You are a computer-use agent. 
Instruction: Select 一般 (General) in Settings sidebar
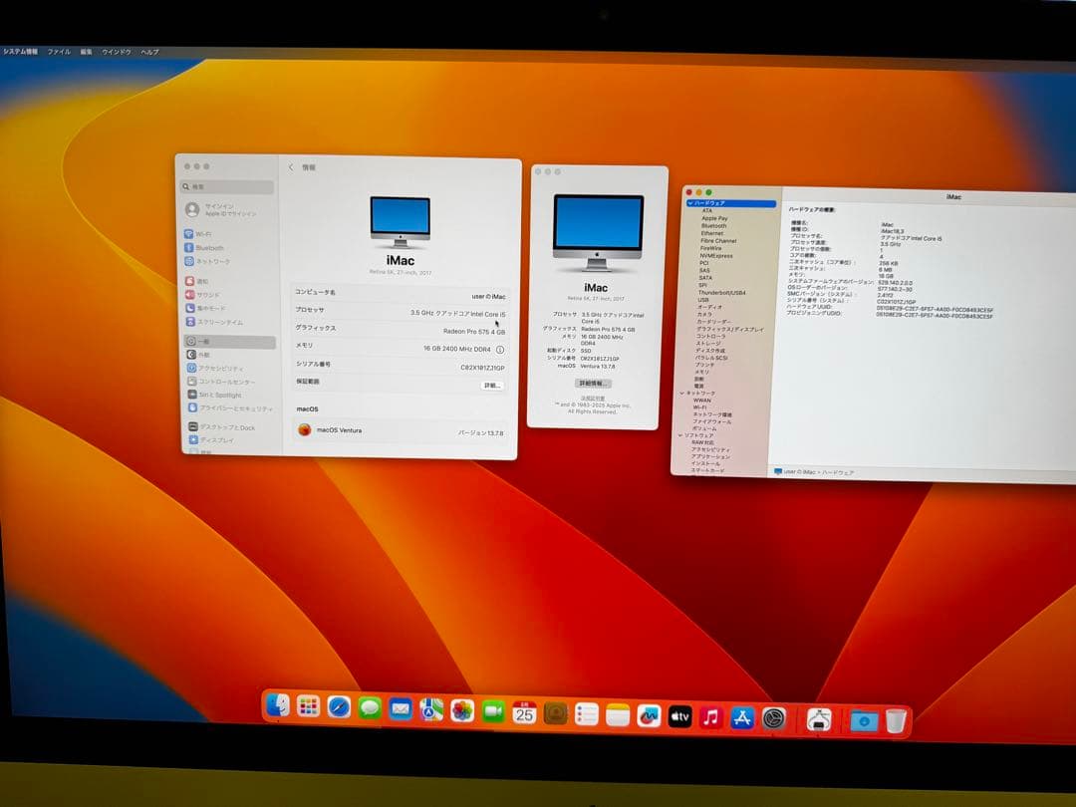click(x=230, y=341)
